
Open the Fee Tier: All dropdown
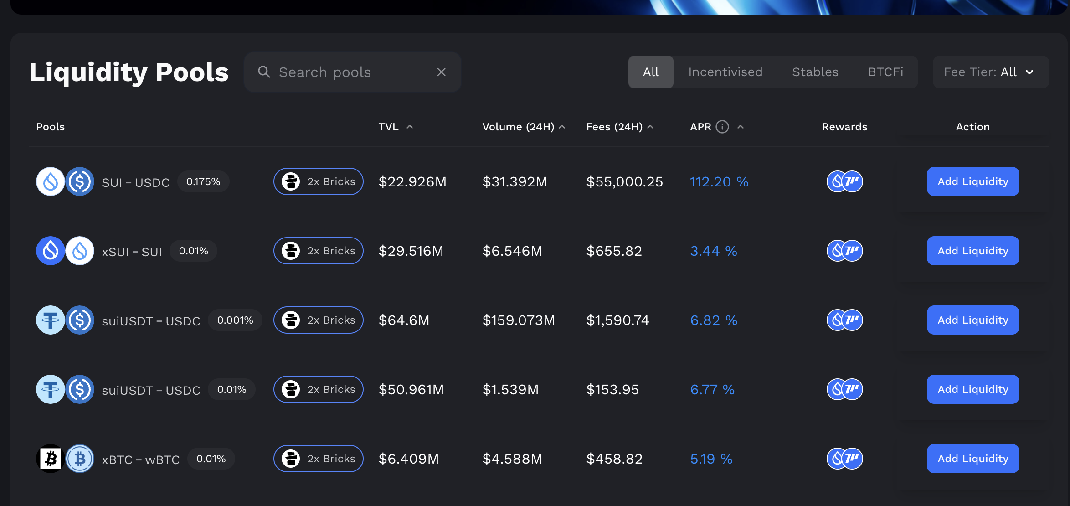coord(990,72)
